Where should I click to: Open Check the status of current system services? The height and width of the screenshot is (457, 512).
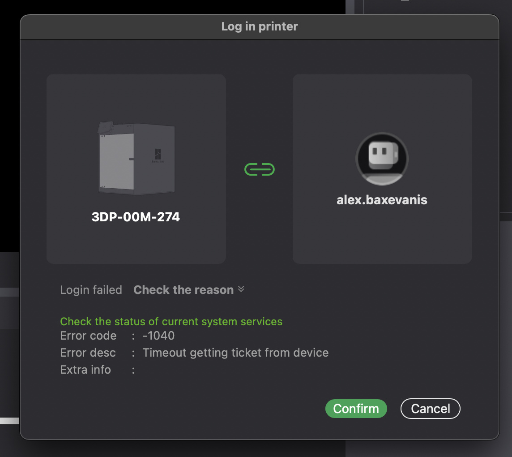[171, 322]
